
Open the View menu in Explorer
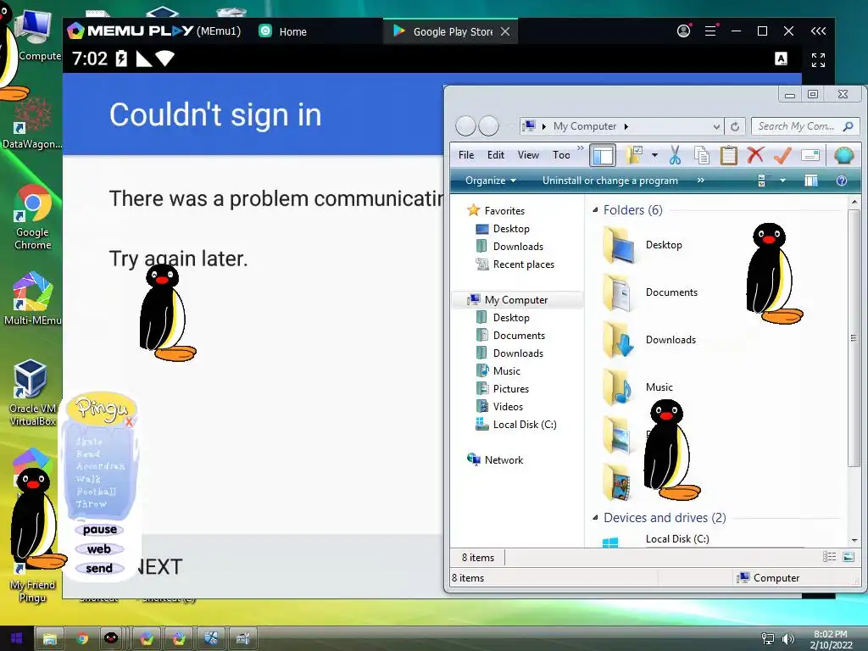pyautogui.click(x=528, y=155)
